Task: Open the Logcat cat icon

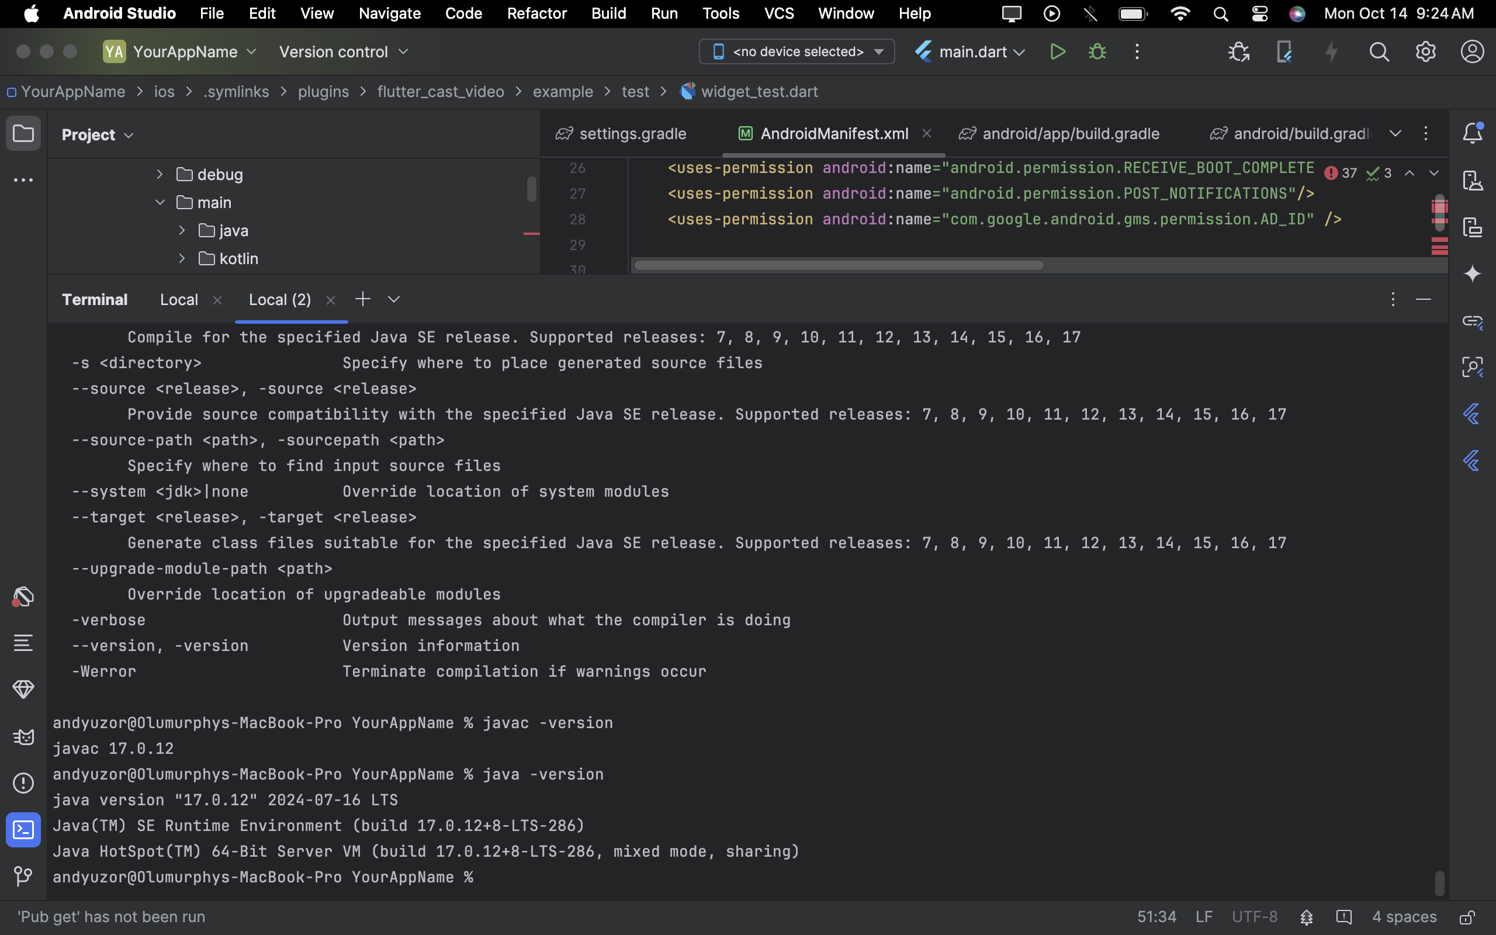Action: (23, 736)
